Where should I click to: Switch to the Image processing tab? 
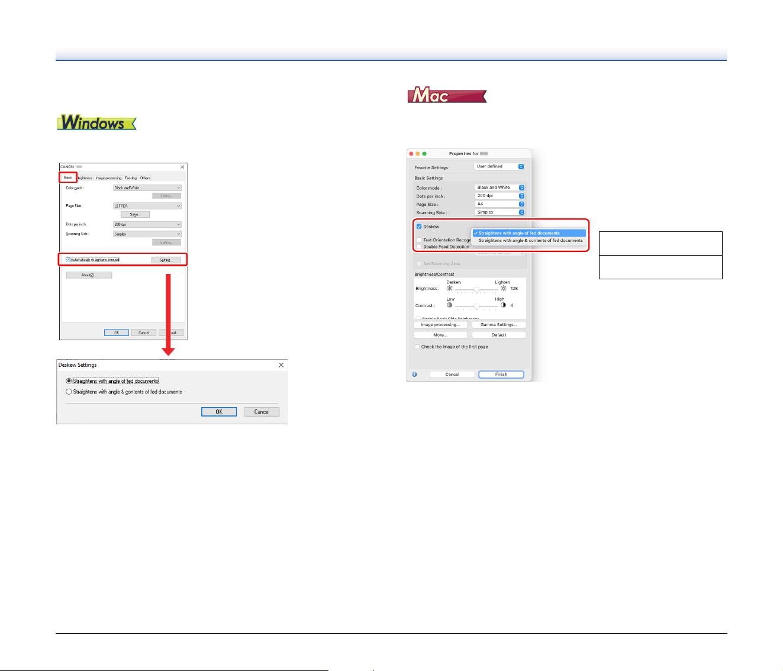108,178
